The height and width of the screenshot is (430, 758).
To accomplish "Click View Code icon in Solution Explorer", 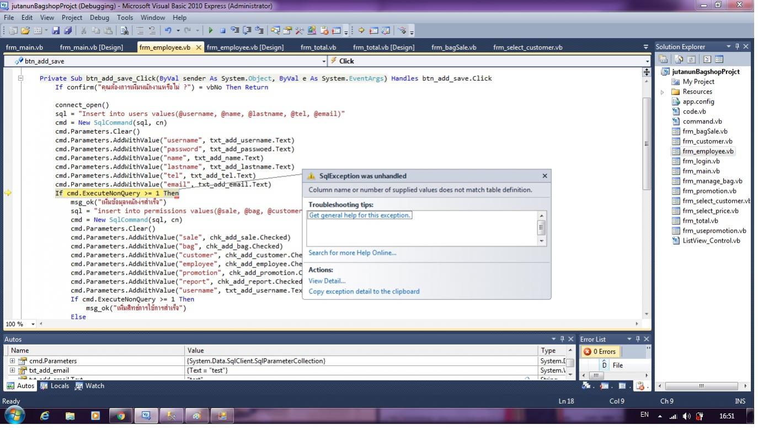I will pos(707,60).
